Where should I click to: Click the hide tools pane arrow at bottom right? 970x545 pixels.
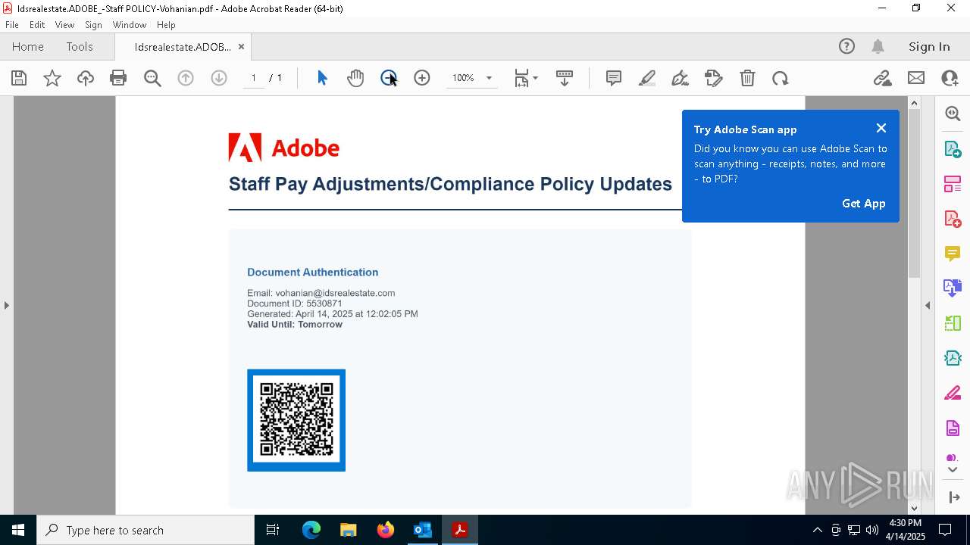pyautogui.click(x=953, y=497)
